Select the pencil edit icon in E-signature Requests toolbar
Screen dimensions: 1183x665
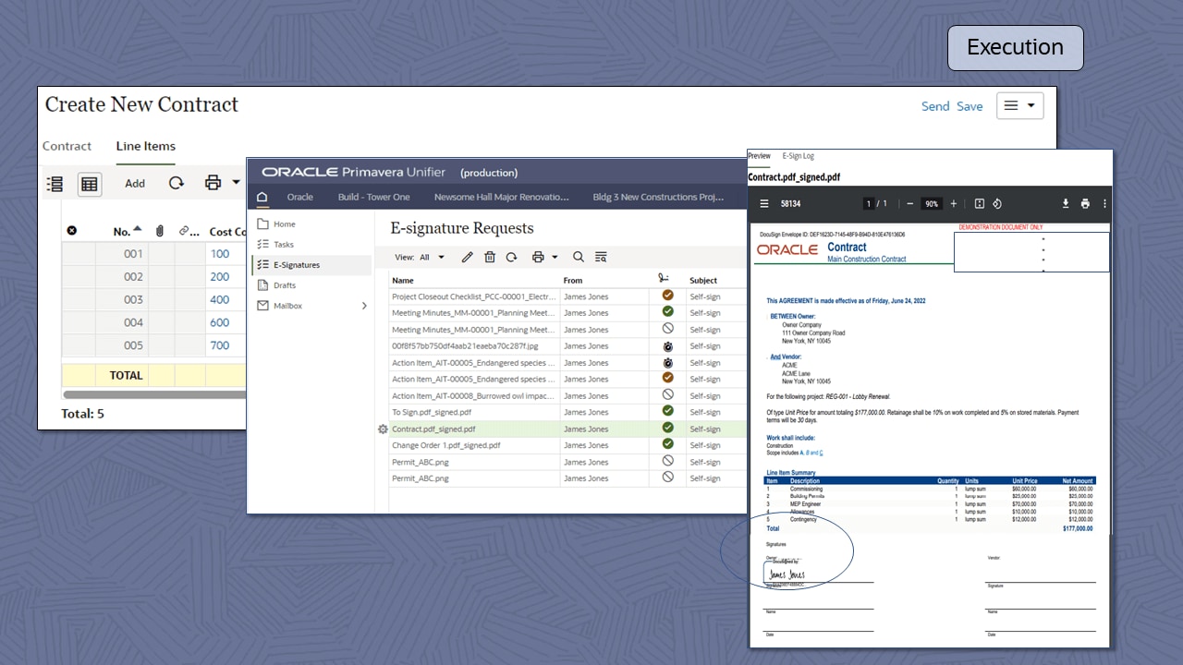[x=468, y=257]
